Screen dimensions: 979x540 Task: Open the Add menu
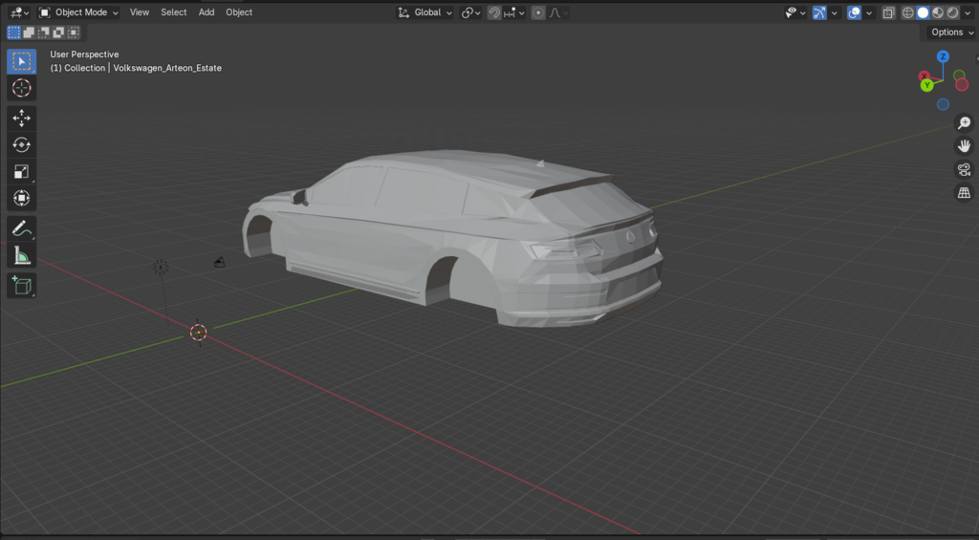207,12
